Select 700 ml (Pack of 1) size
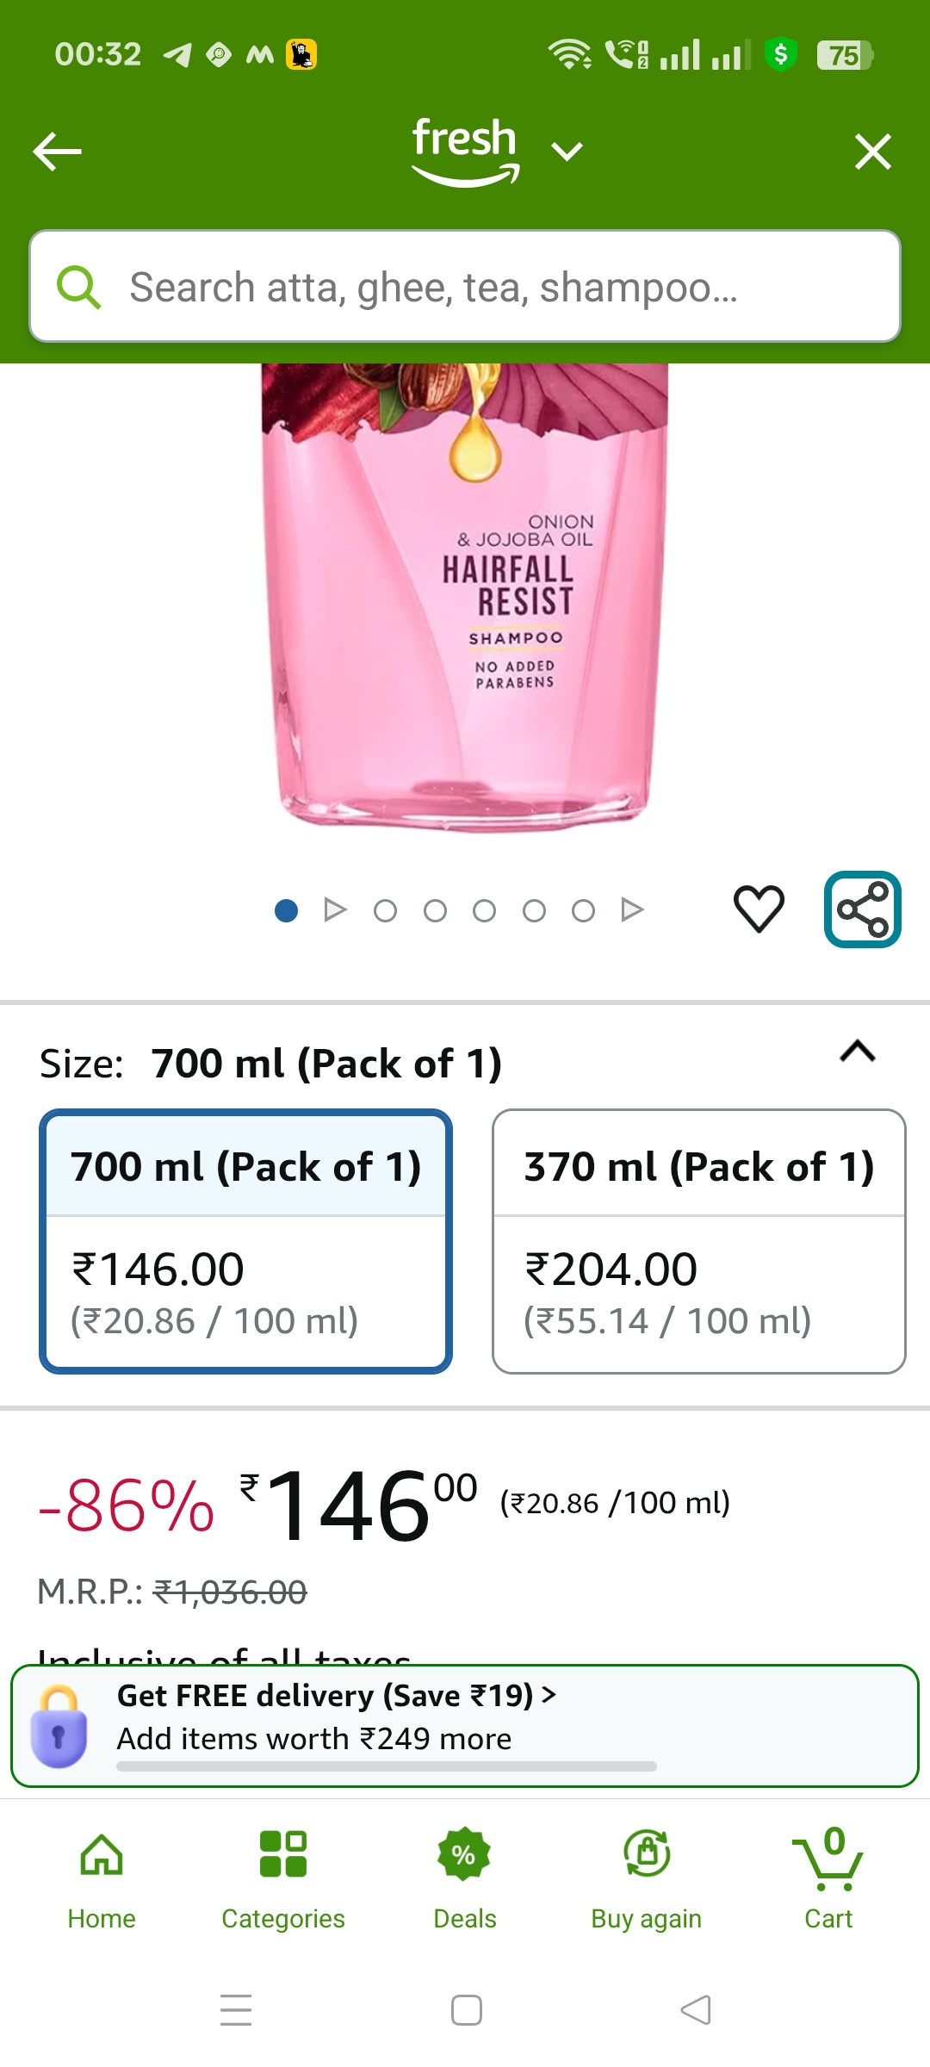Screen dimensions: 930x2067 pyautogui.click(x=245, y=1241)
